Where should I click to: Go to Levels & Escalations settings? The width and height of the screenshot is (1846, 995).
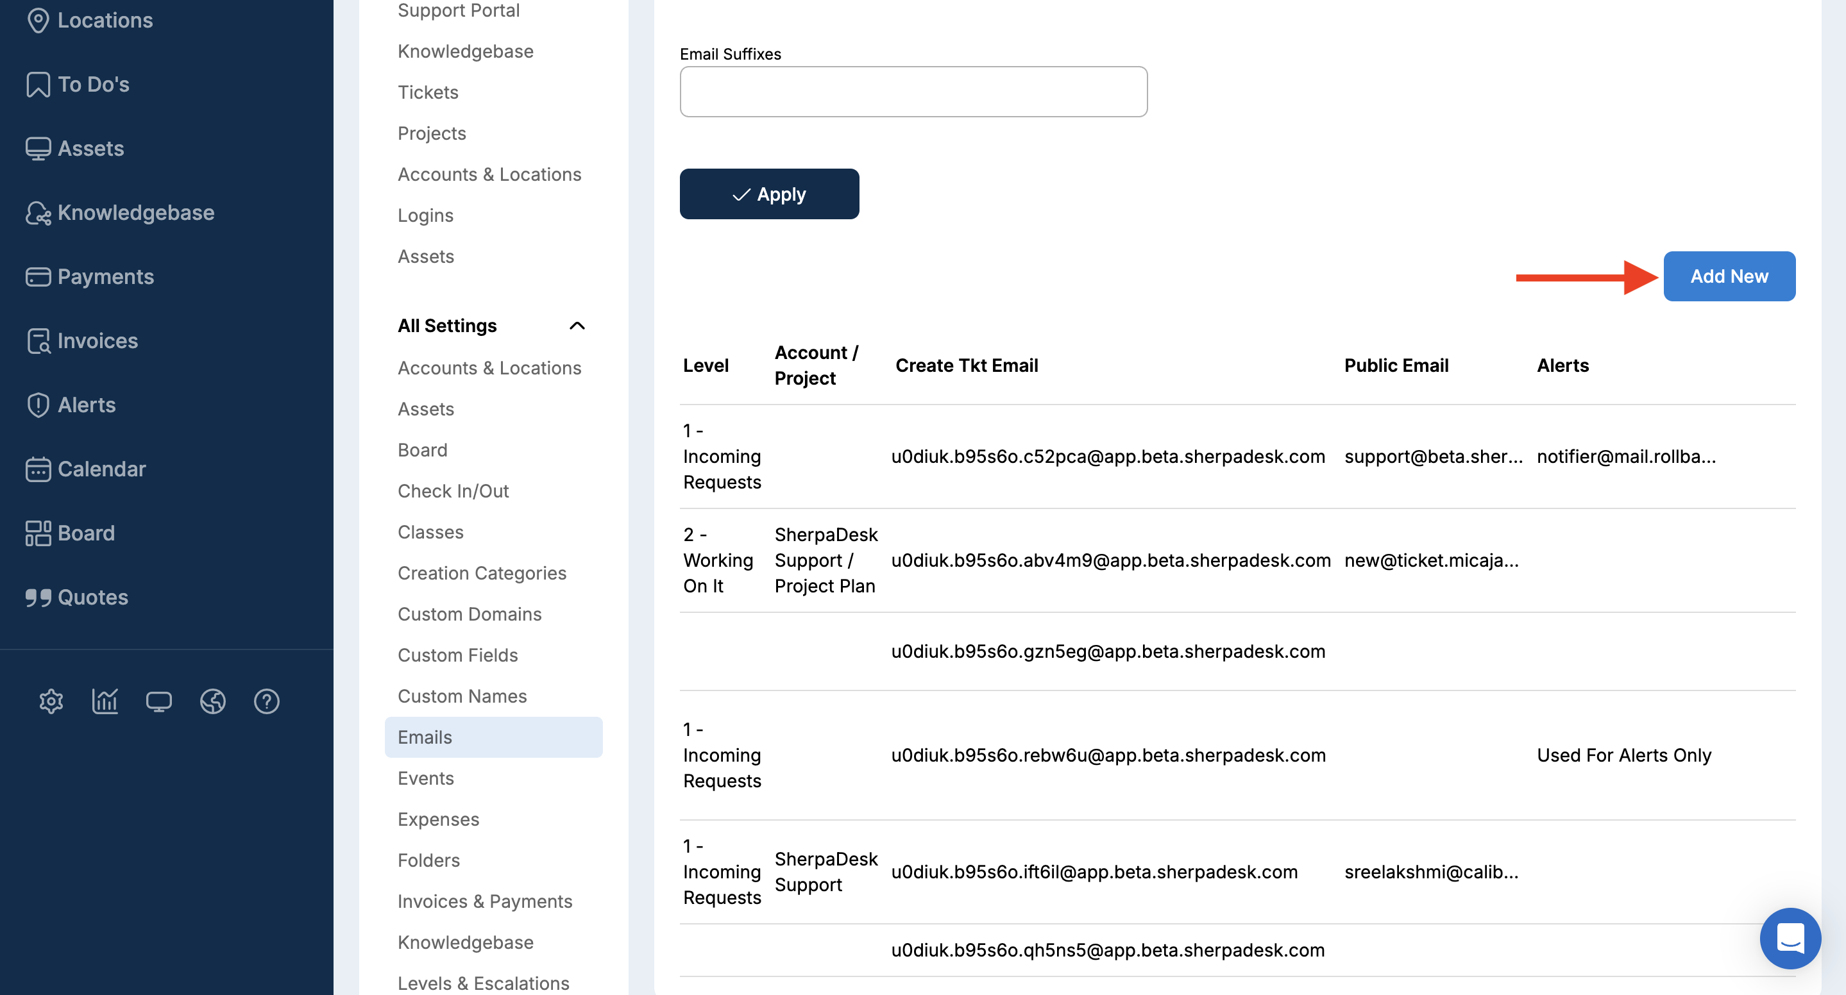pos(483,983)
